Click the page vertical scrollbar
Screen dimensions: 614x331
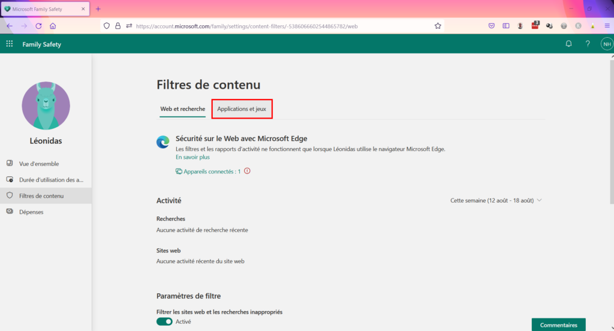pos(612,133)
